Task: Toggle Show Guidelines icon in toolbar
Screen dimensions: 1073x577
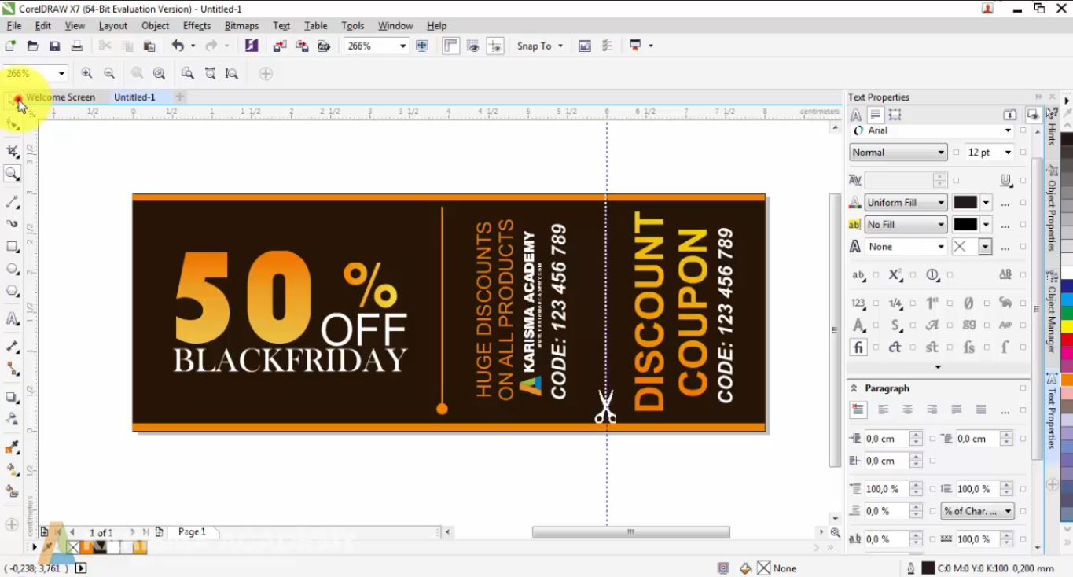Action: (x=495, y=46)
